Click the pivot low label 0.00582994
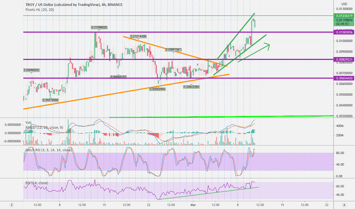Screen dimensions: 355x209 click(157, 89)
